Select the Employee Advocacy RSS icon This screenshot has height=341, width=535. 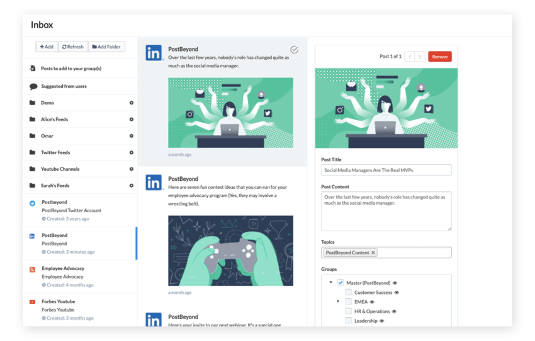coord(32,269)
